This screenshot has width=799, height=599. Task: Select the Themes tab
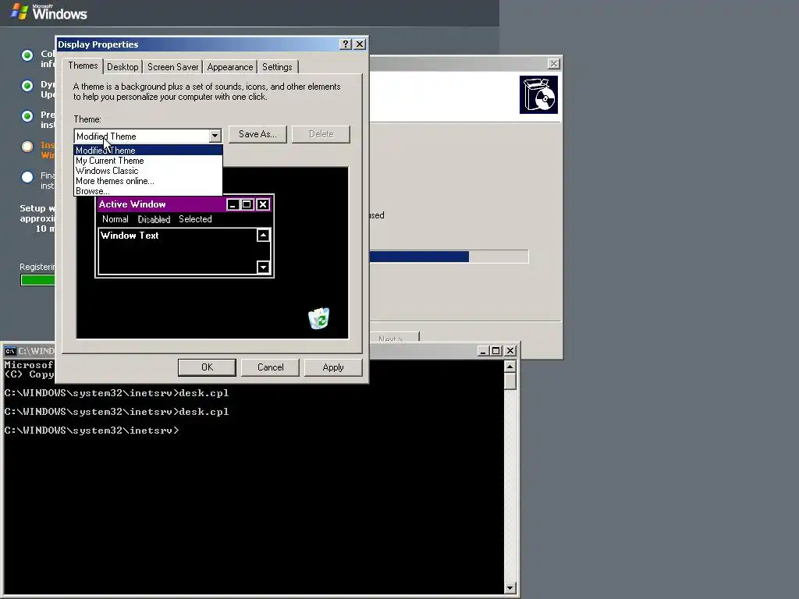coord(83,66)
